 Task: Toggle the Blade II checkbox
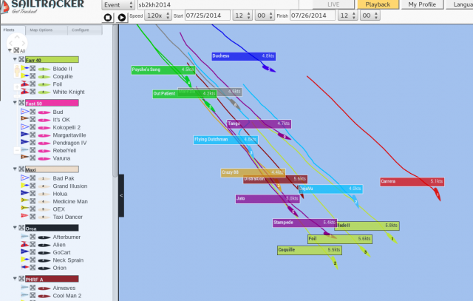[x=33, y=69]
